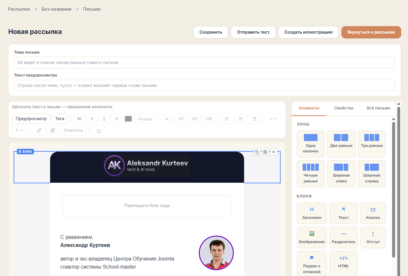Viewport: 408px width, 276px height.
Task: Click the ЗОНА drag handle label
Action: point(25,151)
